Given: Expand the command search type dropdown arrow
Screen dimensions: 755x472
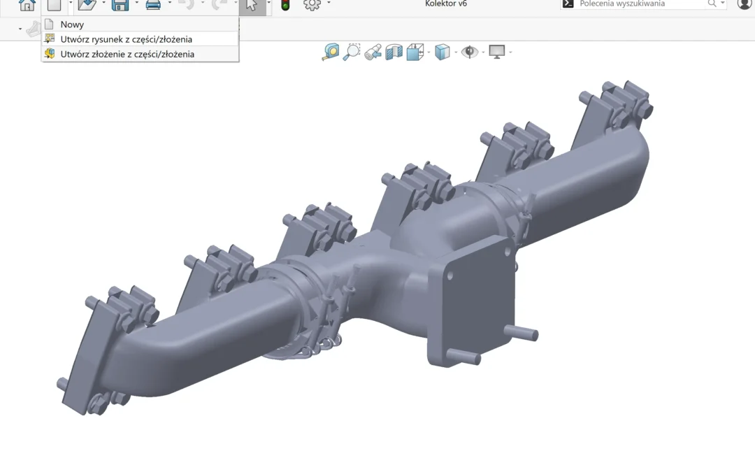Looking at the screenshot, I should tap(722, 3).
